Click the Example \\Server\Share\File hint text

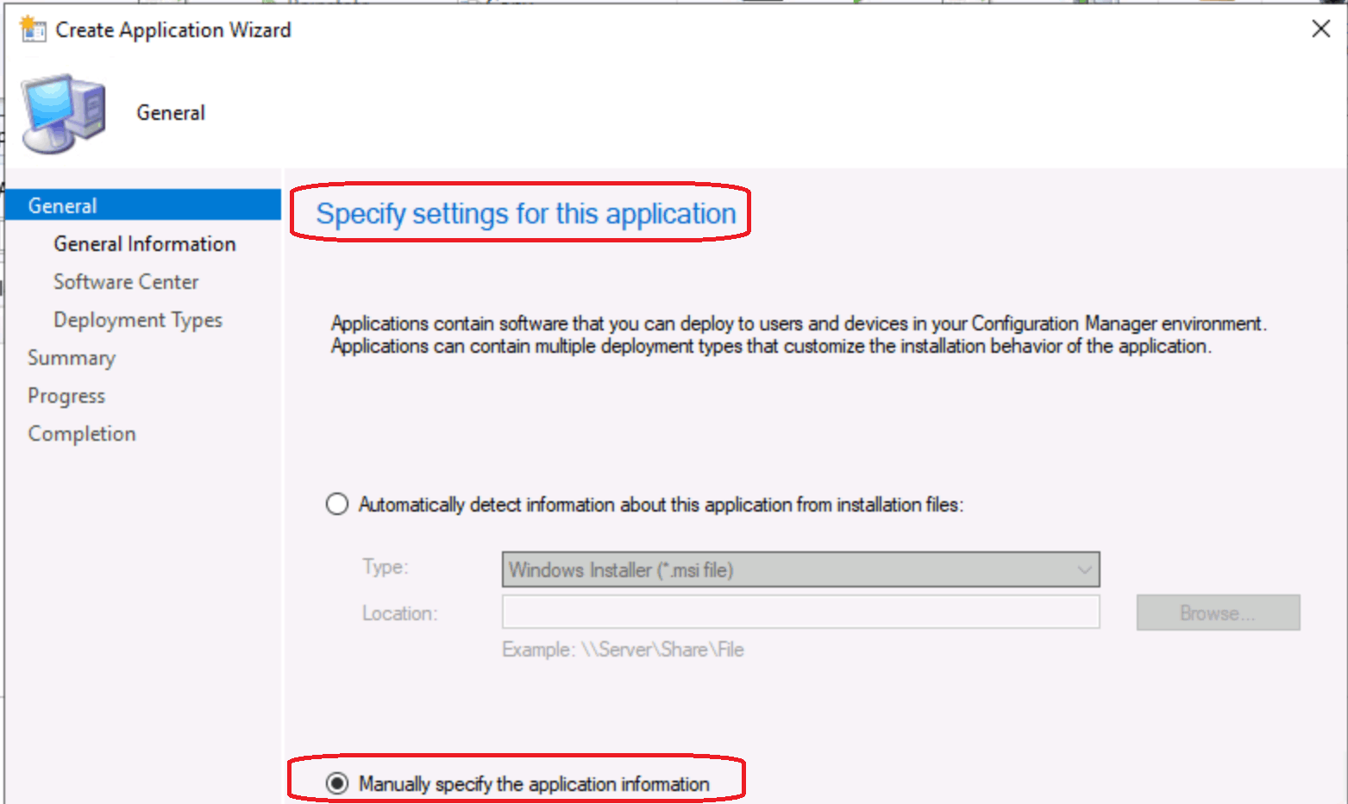(x=623, y=650)
